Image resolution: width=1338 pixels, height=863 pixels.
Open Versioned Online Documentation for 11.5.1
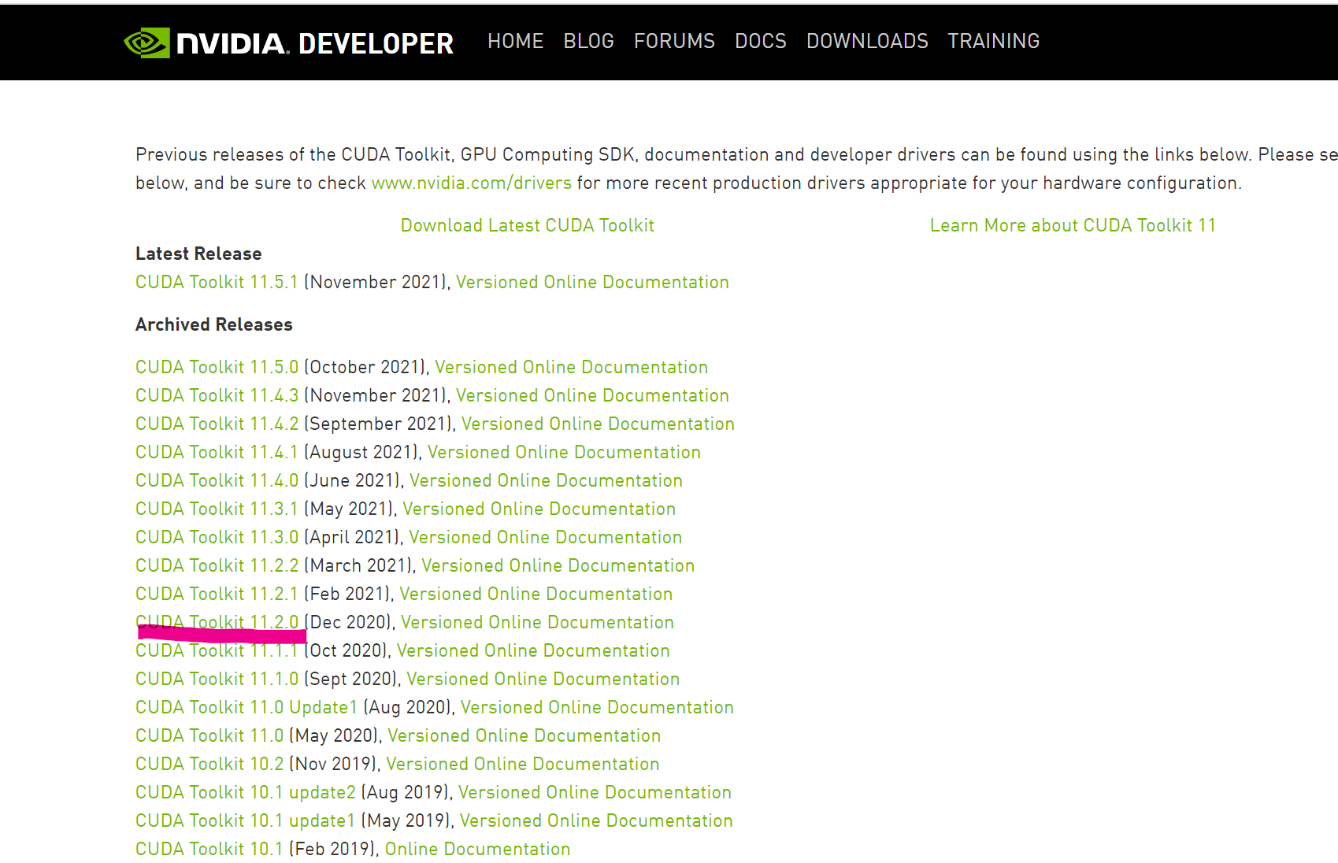tap(592, 282)
